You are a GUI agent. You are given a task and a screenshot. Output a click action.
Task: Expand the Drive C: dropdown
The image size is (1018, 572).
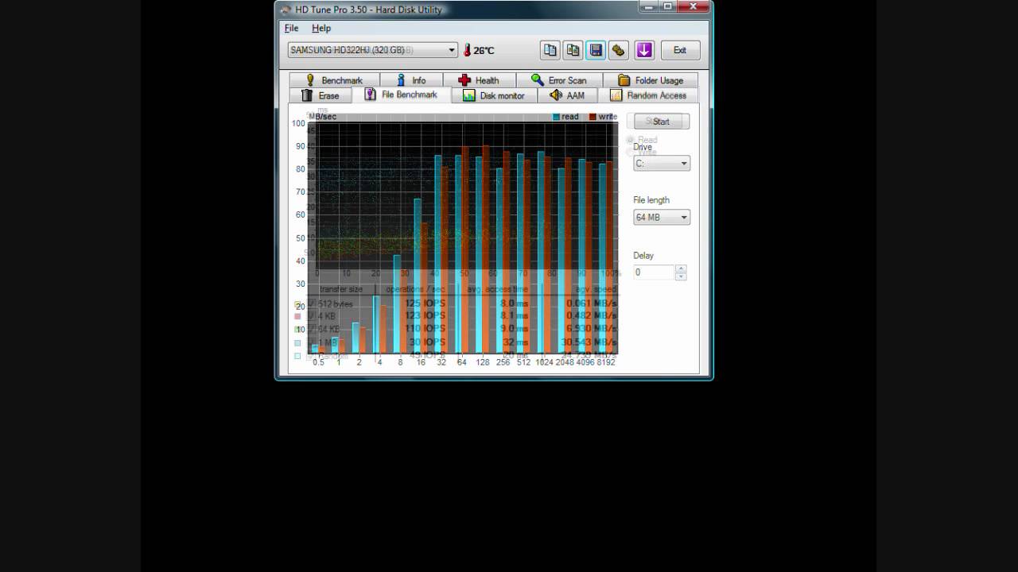click(662, 164)
